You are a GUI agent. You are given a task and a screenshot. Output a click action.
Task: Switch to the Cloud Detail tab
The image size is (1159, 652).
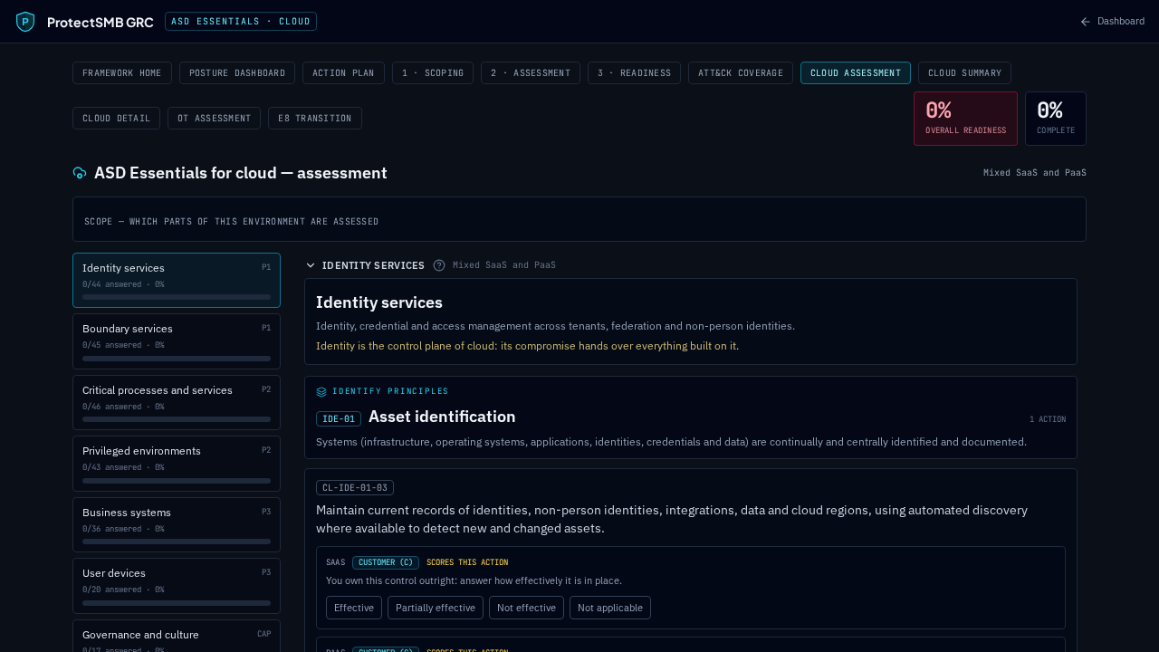point(116,119)
